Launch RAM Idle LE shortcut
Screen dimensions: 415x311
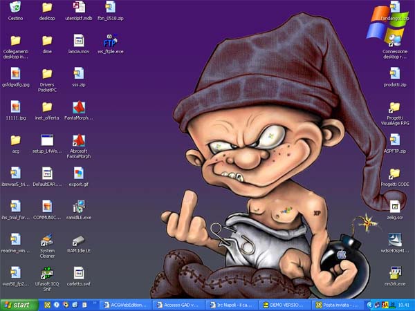(79, 241)
